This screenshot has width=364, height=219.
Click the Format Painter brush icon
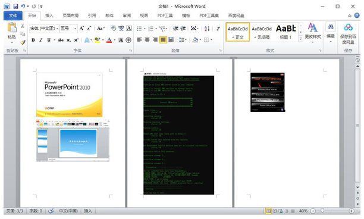(23, 42)
